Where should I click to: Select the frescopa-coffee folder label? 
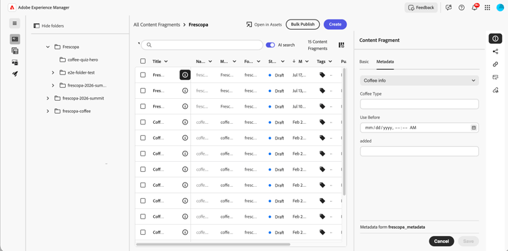click(x=77, y=111)
